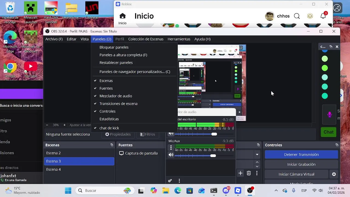Toggle Escenas panel visibility
The height and width of the screenshot is (197, 350).
(134, 81)
